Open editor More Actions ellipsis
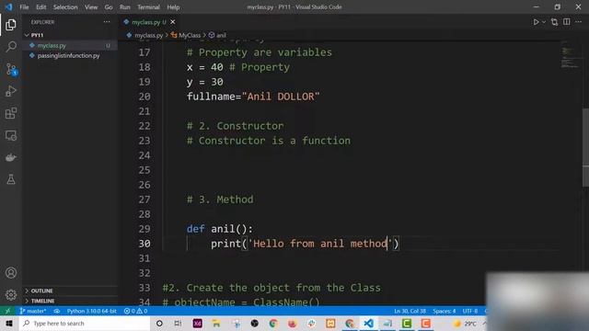 coord(579,22)
